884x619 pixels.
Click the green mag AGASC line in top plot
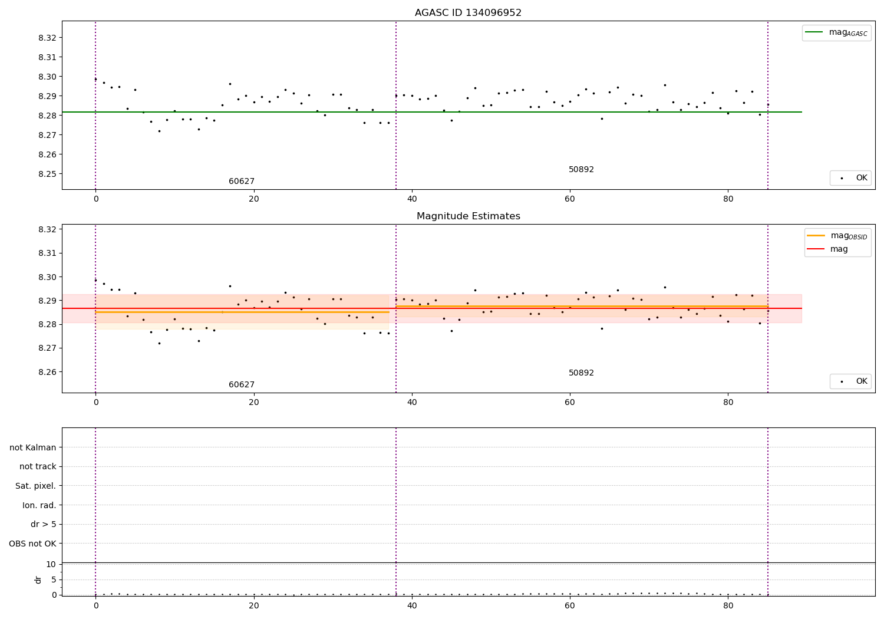click(x=432, y=112)
